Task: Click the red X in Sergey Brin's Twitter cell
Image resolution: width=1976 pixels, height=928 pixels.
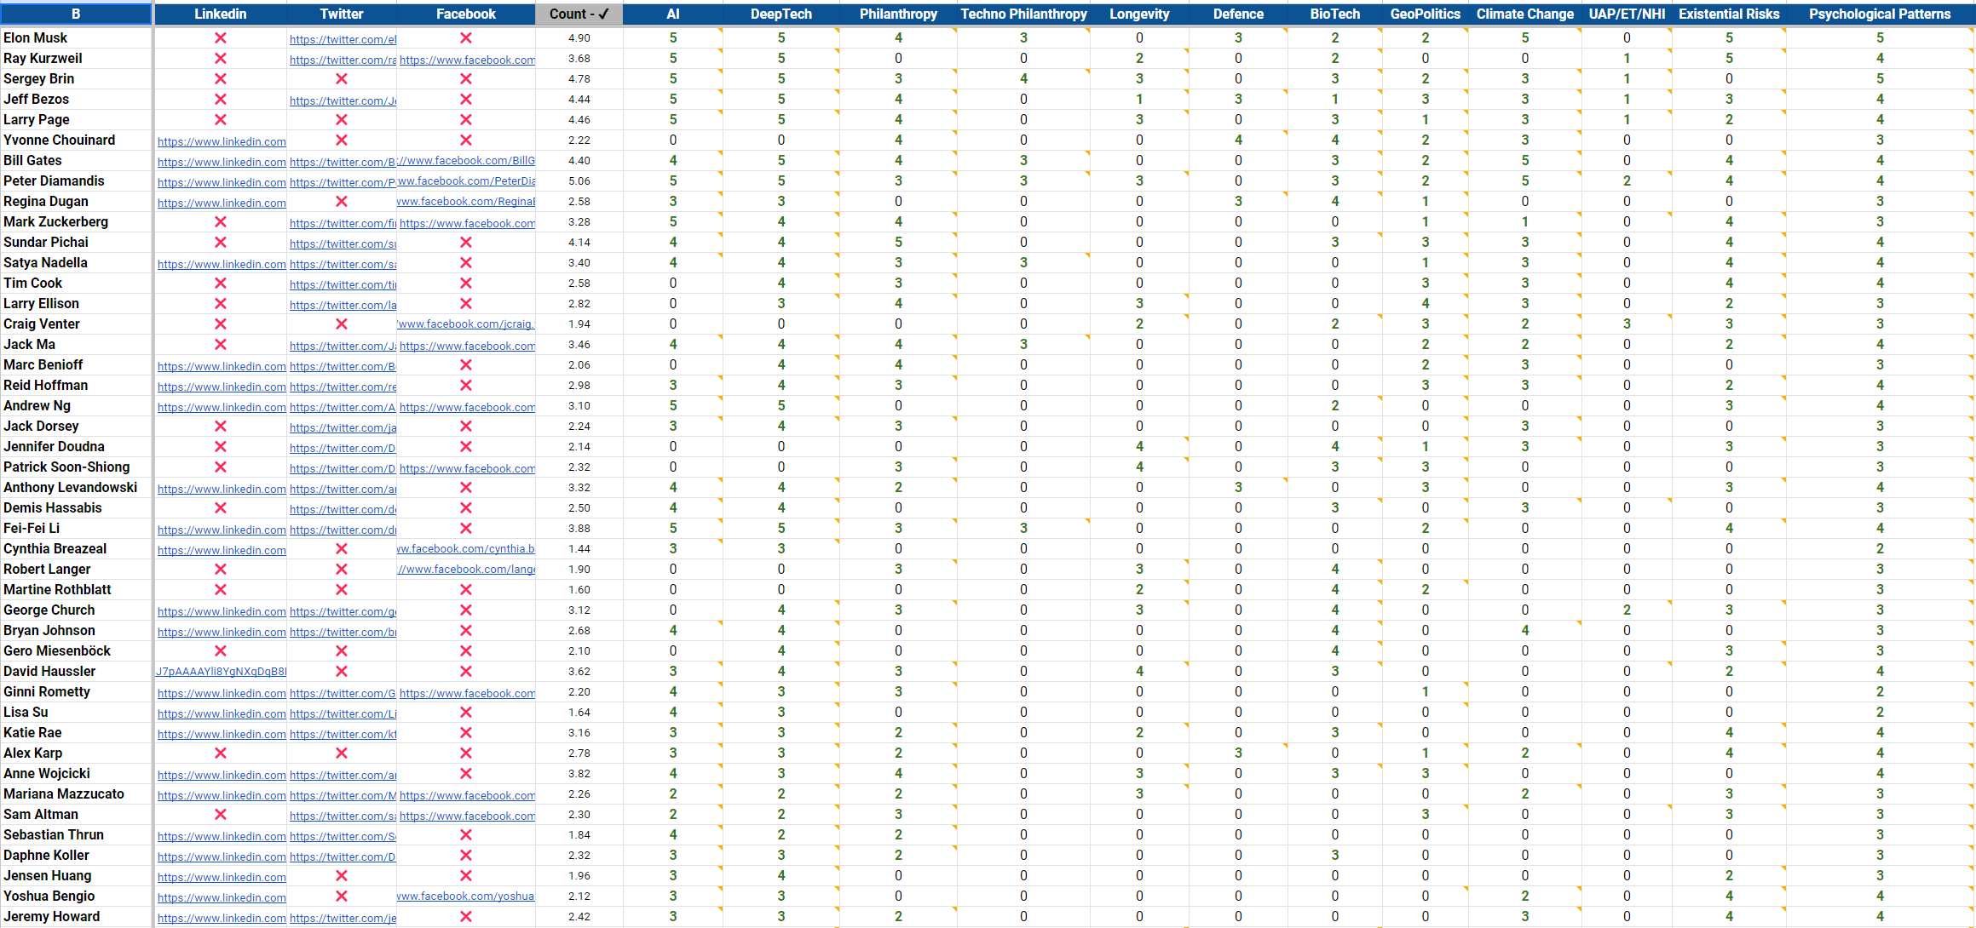Action: pos(342,79)
